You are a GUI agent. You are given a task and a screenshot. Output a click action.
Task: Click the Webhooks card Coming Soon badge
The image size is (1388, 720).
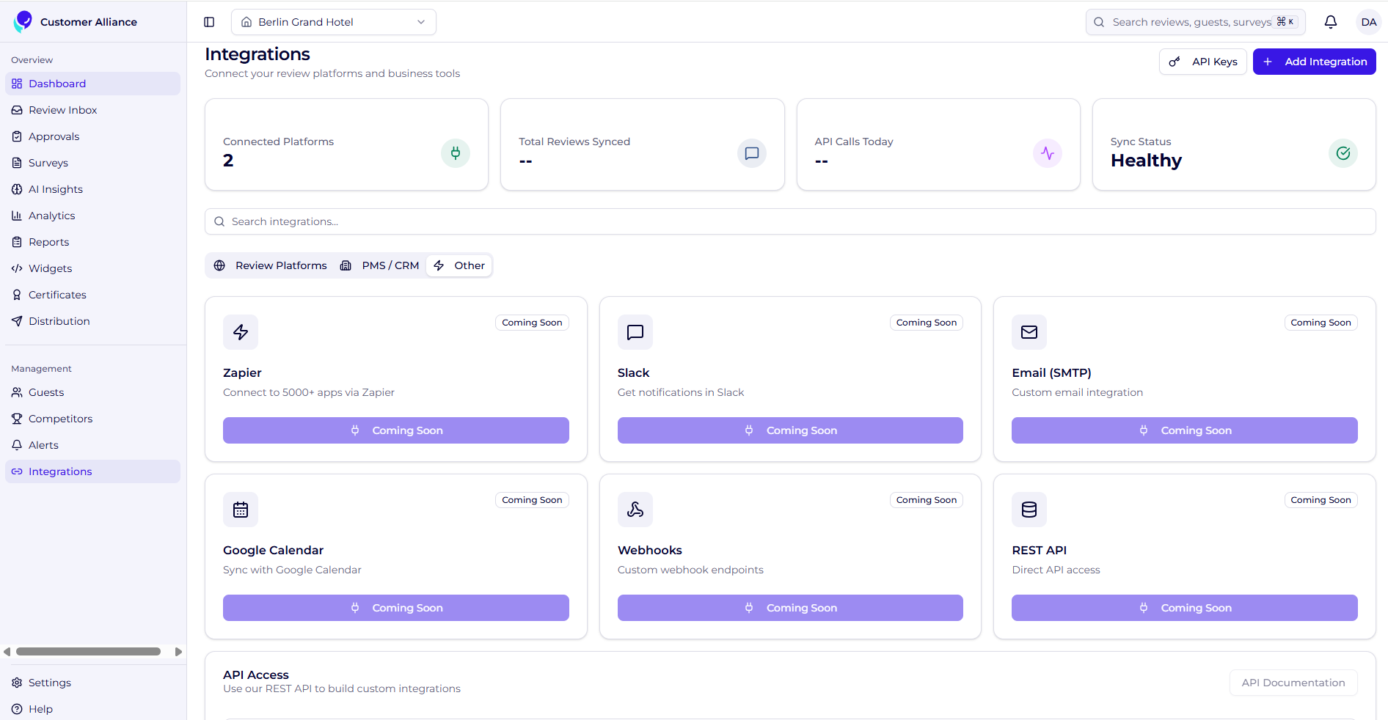pos(927,500)
